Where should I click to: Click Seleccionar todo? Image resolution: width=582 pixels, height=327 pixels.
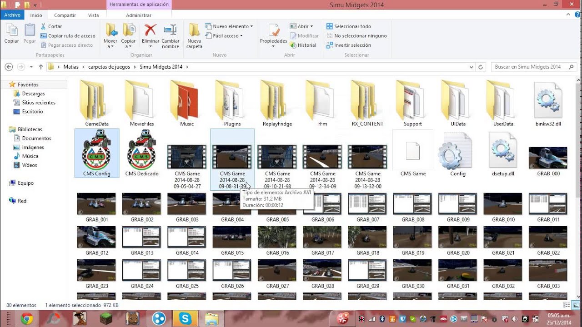[x=348, y=26]
